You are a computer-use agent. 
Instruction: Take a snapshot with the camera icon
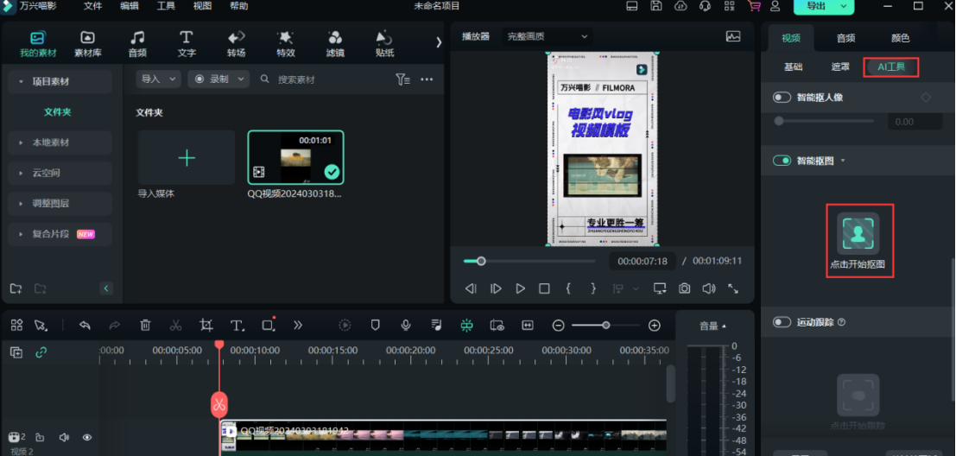click(684, 288)
